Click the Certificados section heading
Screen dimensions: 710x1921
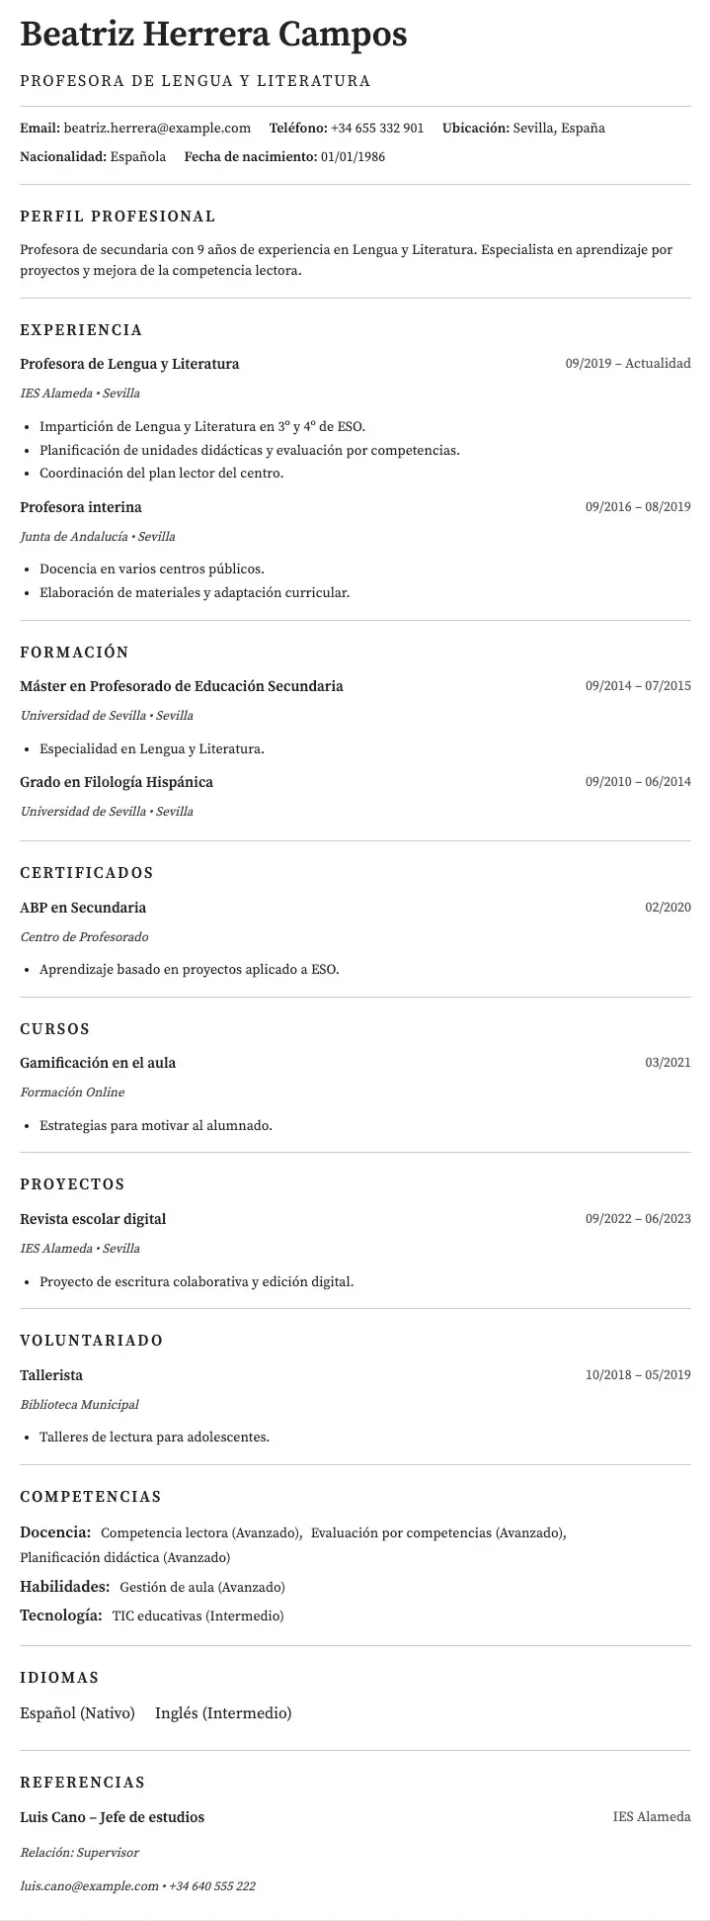tap(87, 873)
